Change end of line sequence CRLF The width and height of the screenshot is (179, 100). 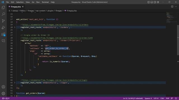tap(162, 98)
